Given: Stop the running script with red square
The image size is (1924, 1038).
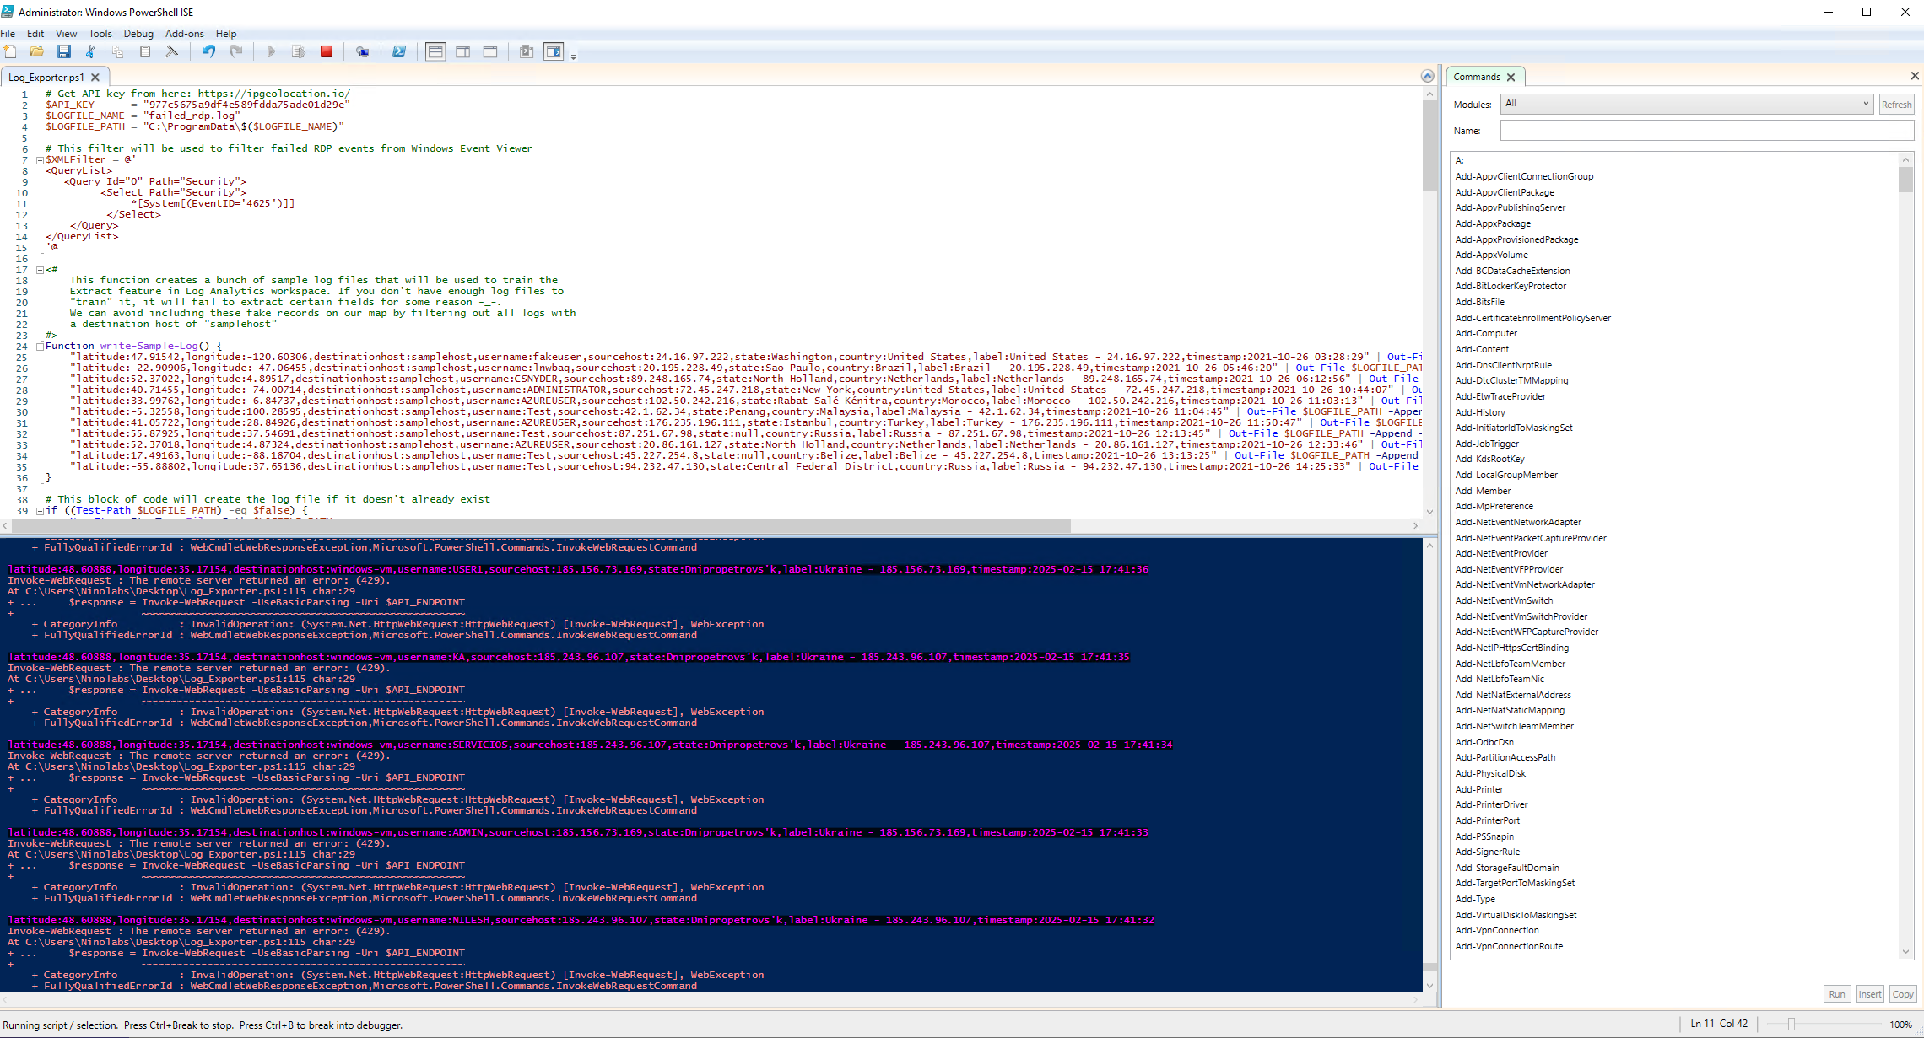Looking at the screenshot, I should (x=327, y=51).
